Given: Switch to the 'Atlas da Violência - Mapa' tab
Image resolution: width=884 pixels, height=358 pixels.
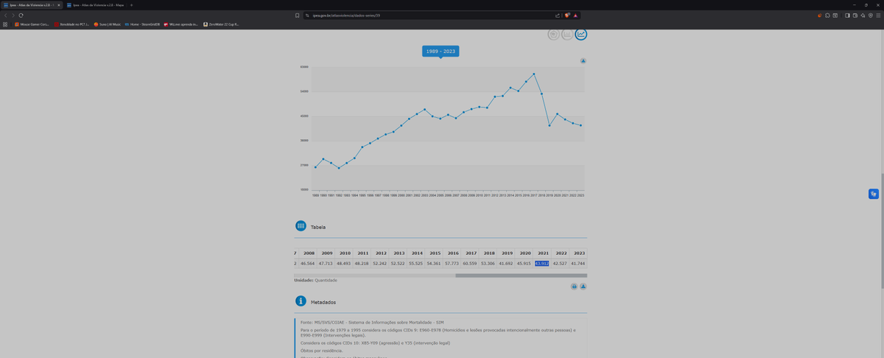Looking at the screenshot, I should [96, 5].
